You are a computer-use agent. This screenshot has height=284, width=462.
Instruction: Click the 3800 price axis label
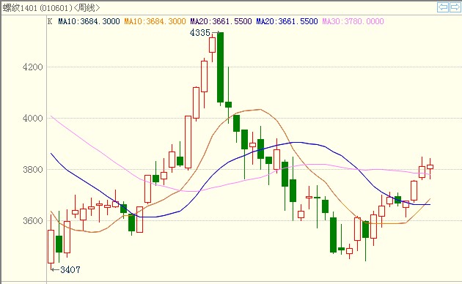pos(33,169)
